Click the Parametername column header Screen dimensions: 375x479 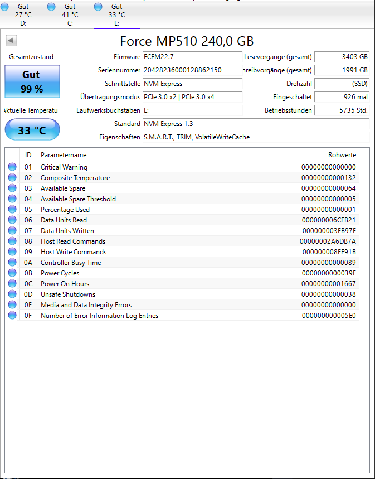[159, 155]
